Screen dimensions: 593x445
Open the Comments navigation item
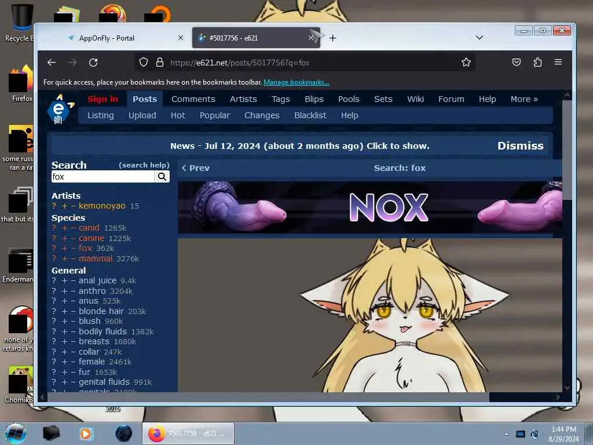point(193,99)
